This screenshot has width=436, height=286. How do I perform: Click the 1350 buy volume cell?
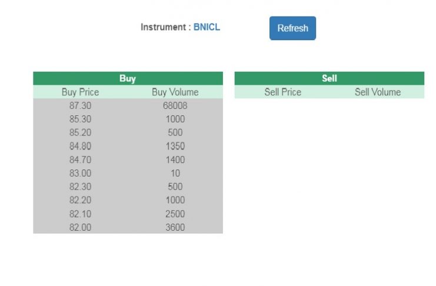point(175,146)
